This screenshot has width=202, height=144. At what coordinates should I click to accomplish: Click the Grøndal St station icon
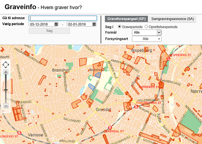[x=110, y=128]
